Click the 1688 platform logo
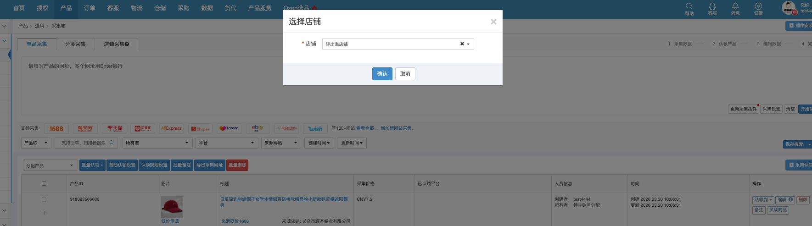Viewport: 812px width, 226px height. pos(56,129)
